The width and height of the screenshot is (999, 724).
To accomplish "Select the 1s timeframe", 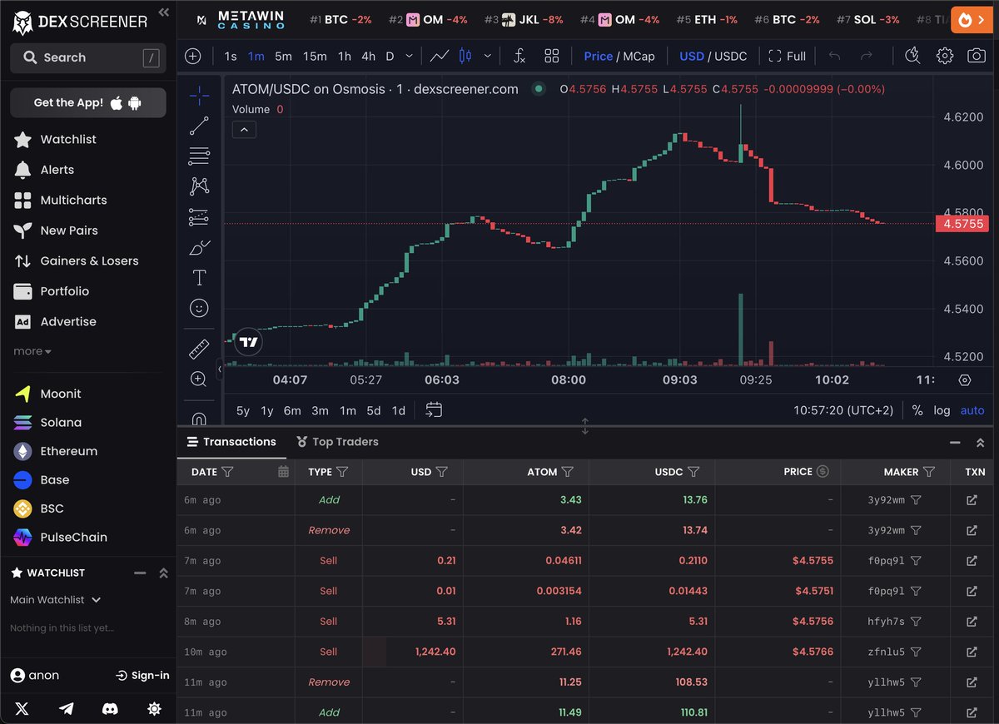I will [231, 56].
